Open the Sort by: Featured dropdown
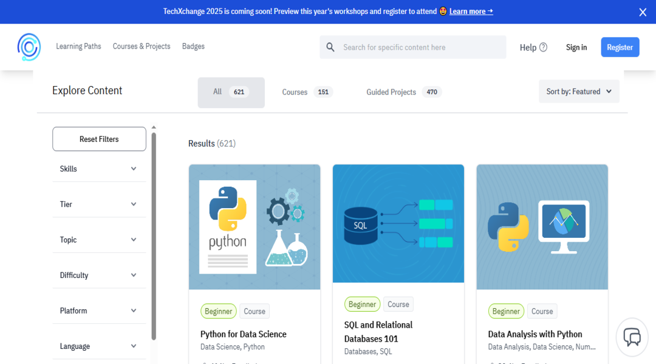 click(x=579, y=92)
